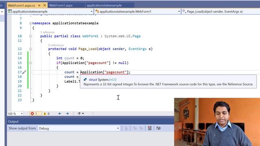This screenshot has height=146, width=260.
Task: Click the WebForm1 class name on line 10
Action: point(90,36)
